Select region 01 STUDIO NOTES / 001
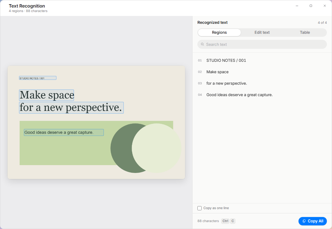This screenshot has width=332, height=229. [262, 61]
